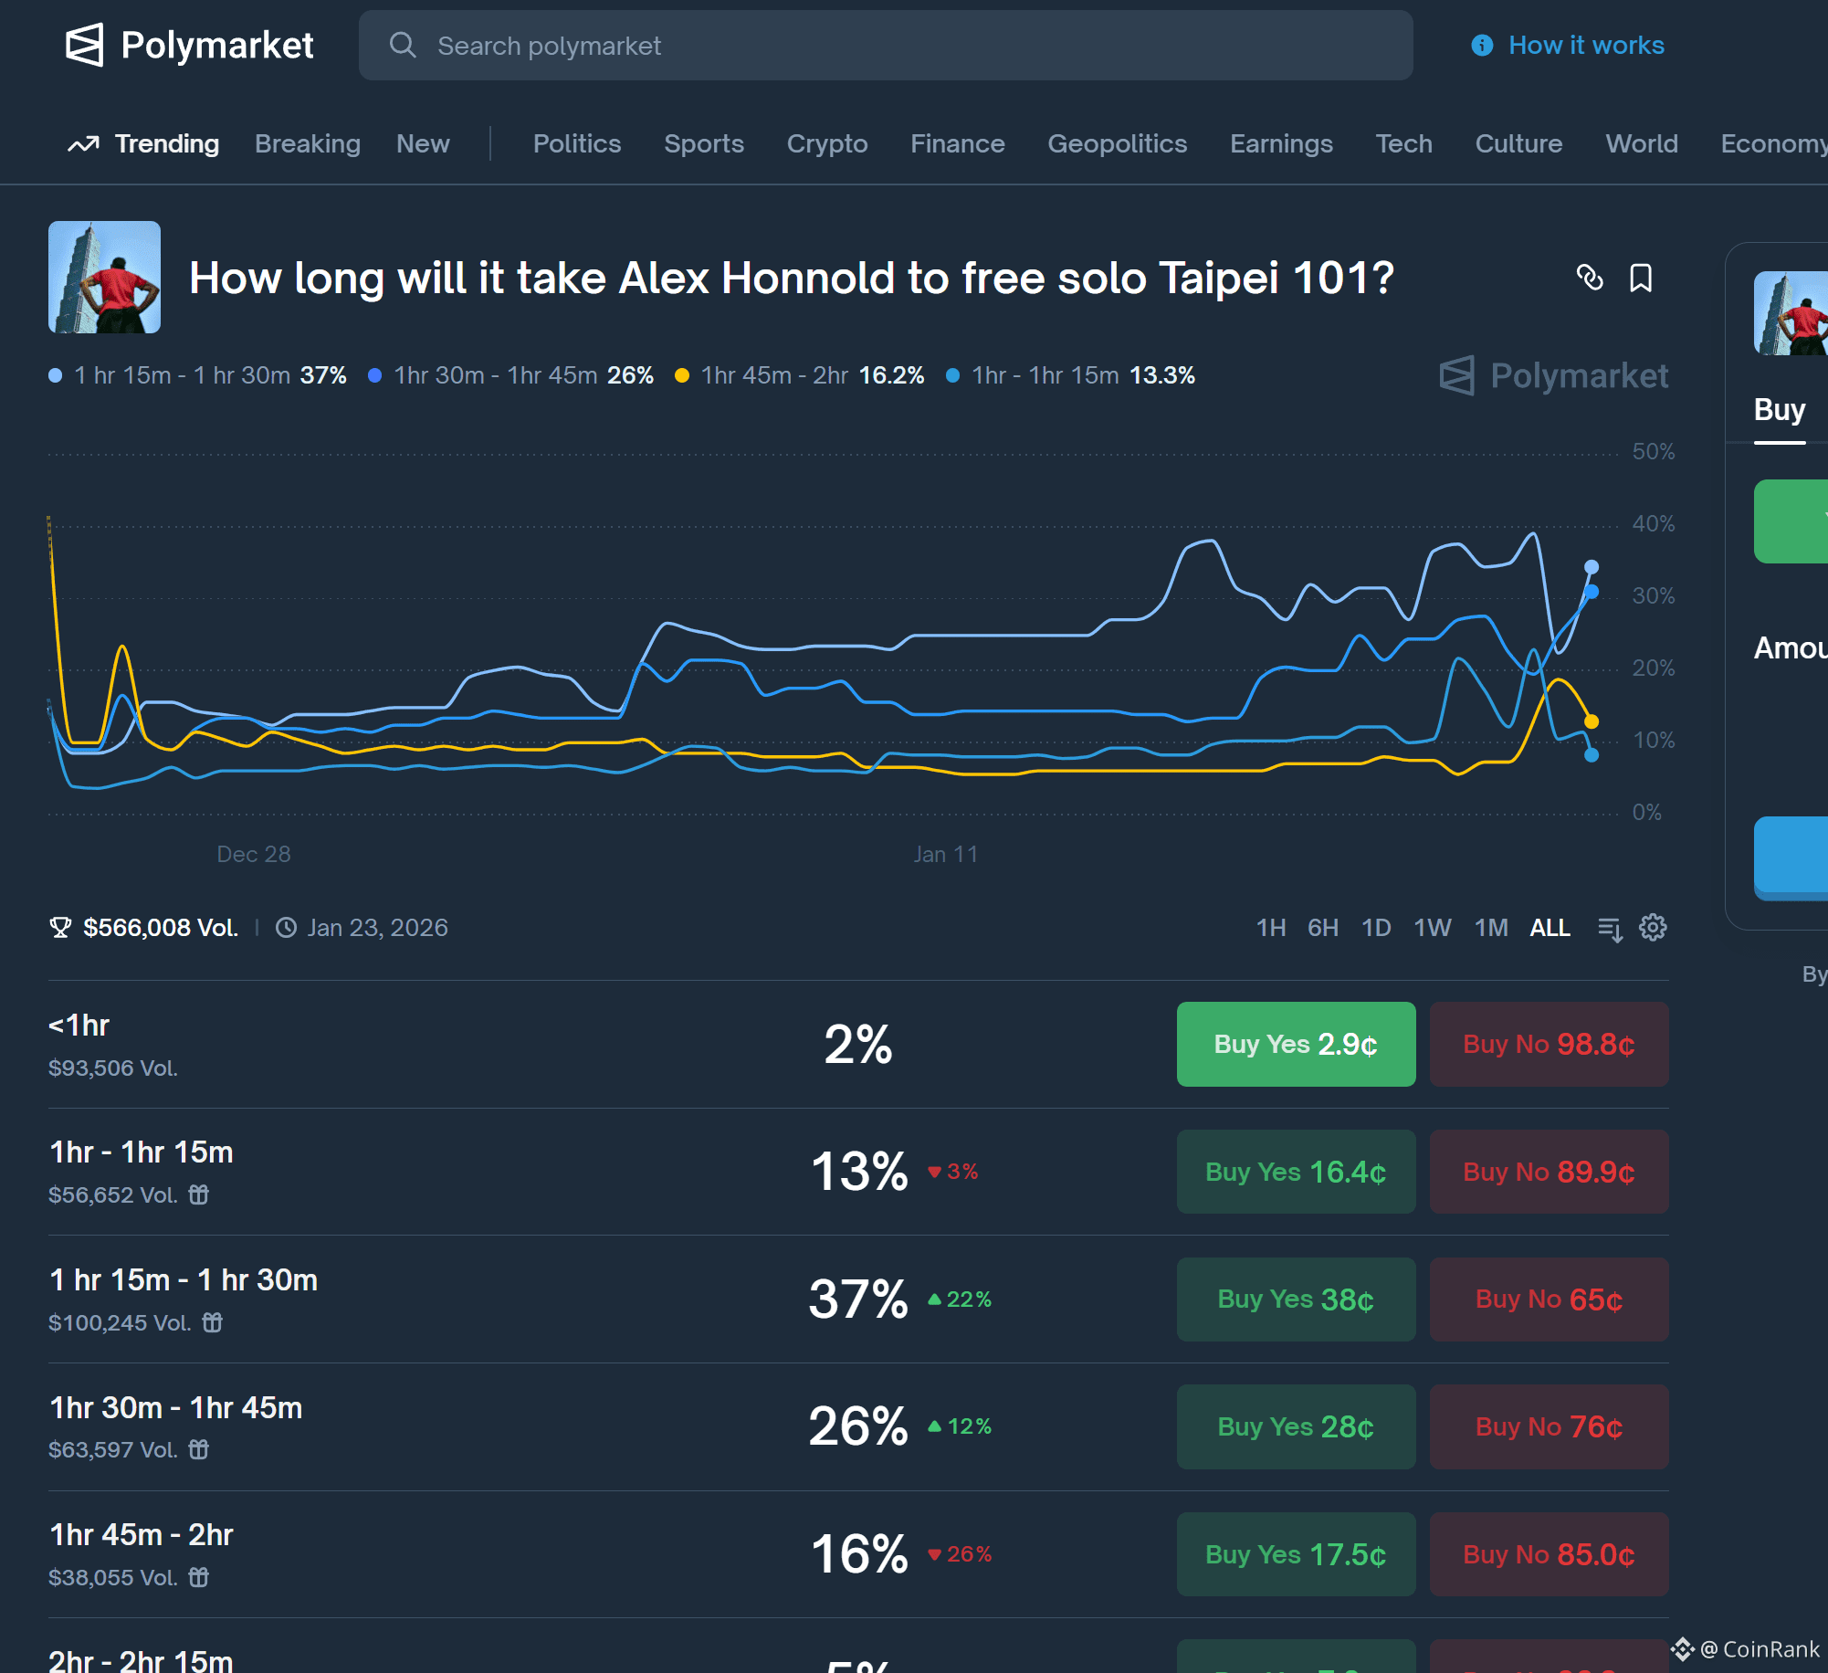Click gift icon in 1 hr 15m - 1 hr 30m row

[212, 1322]
